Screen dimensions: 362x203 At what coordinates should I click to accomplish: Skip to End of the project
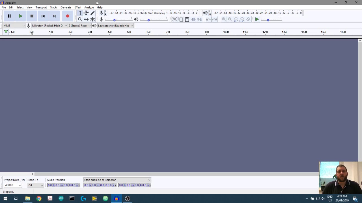pyautogui.click(x=54, y=16)
